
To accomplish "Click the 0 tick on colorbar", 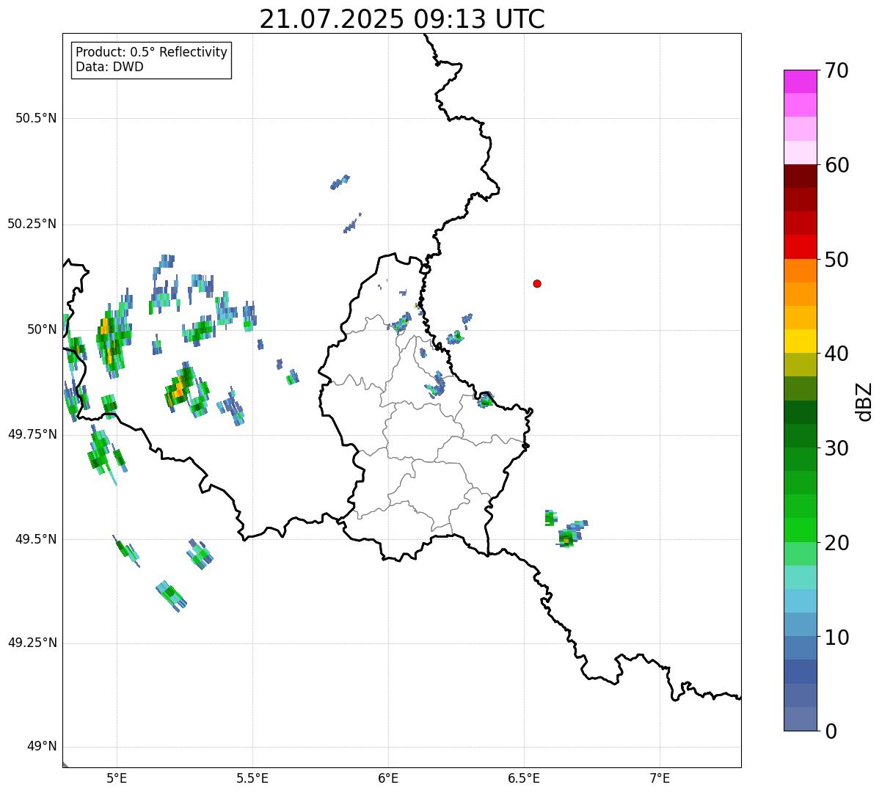I will (831, 731).
